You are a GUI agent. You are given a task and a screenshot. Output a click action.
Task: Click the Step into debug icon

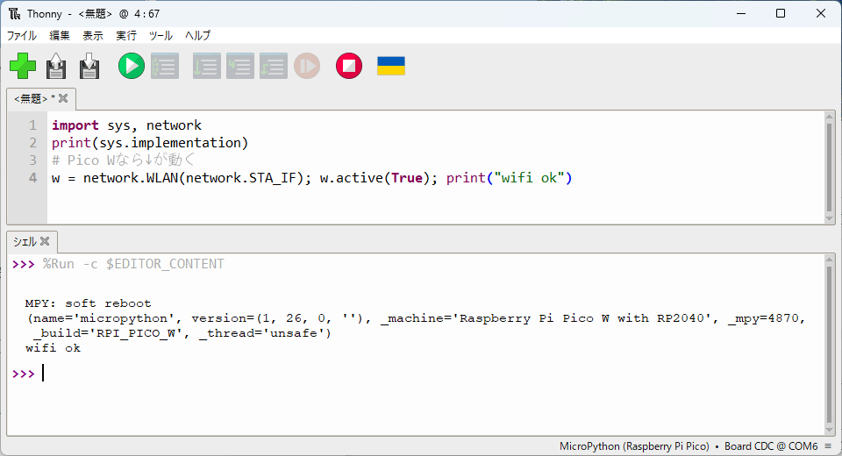[240, 66]
